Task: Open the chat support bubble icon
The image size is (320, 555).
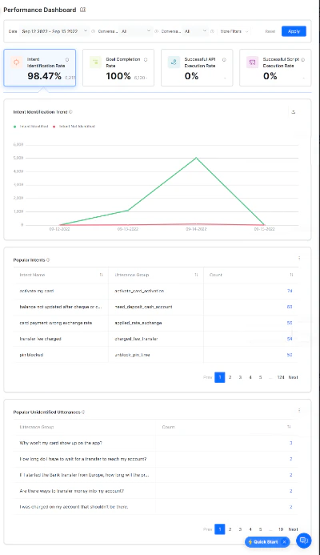Action: (x=303, y=541)
